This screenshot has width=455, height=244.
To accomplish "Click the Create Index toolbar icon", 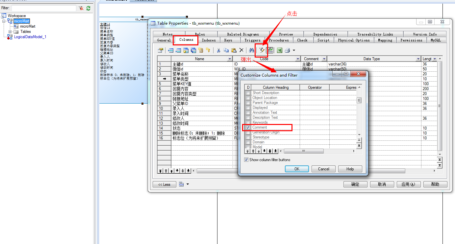I will coord(201,50).
